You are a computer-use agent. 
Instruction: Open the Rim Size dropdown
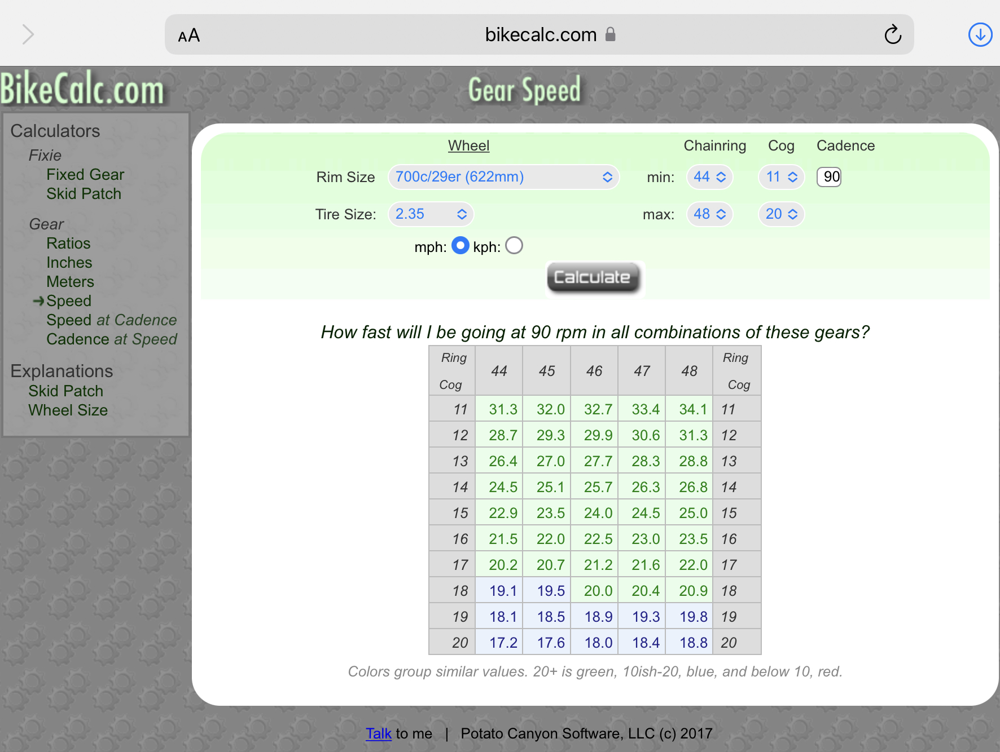click(x=503, y=177)
